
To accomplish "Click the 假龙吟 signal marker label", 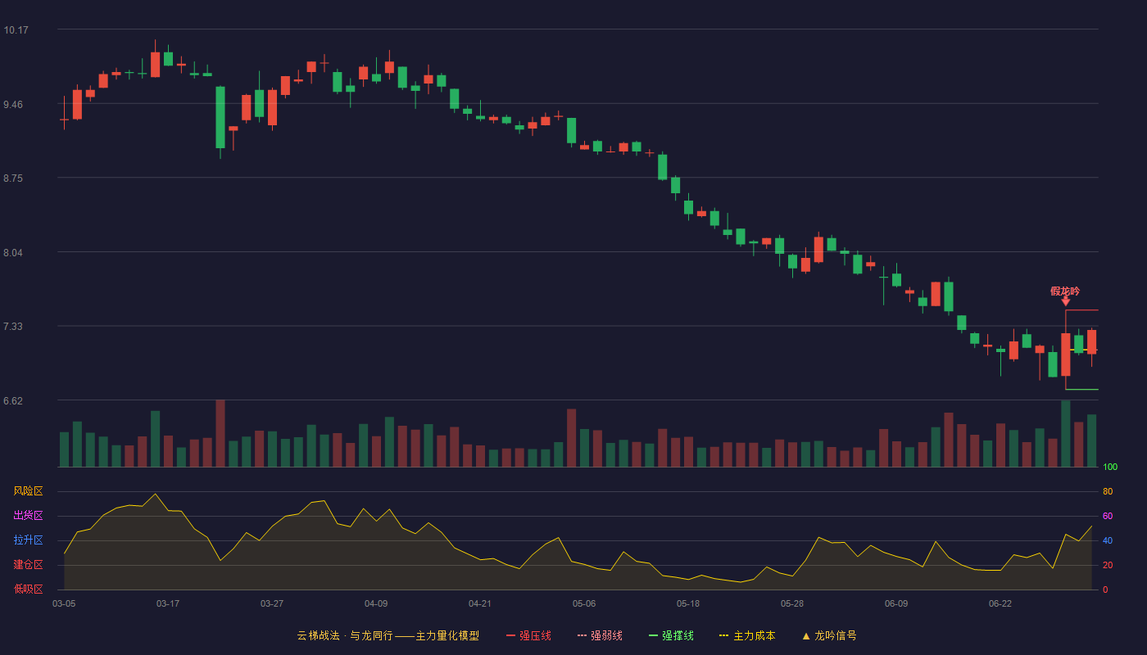I will [1065, 291].
